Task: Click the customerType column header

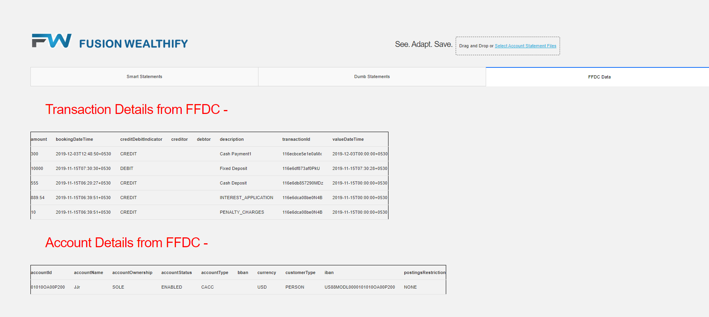Action: coord(300,272)
